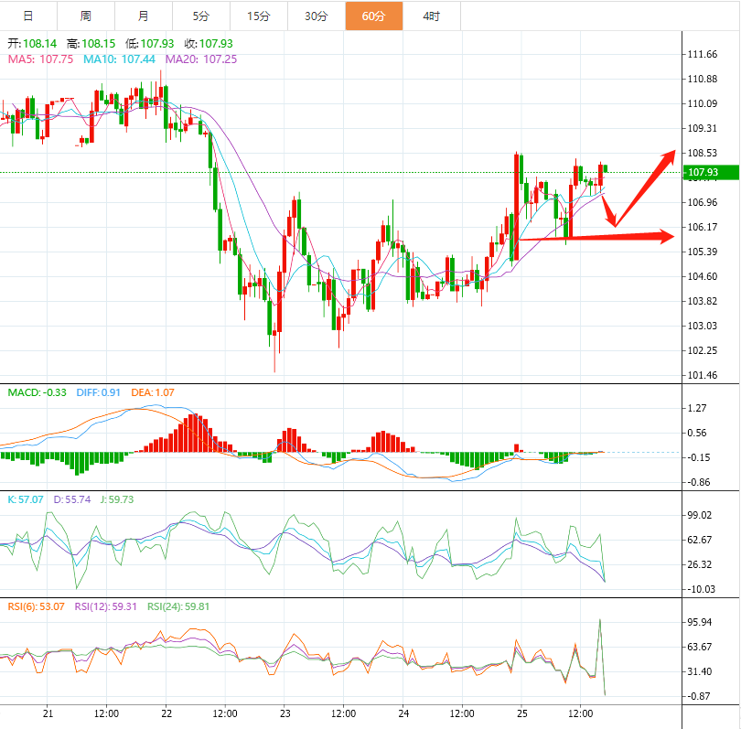Switch chart to 5分 interval
The height and width of the screenshot is (729, 741).
point(201,16)
